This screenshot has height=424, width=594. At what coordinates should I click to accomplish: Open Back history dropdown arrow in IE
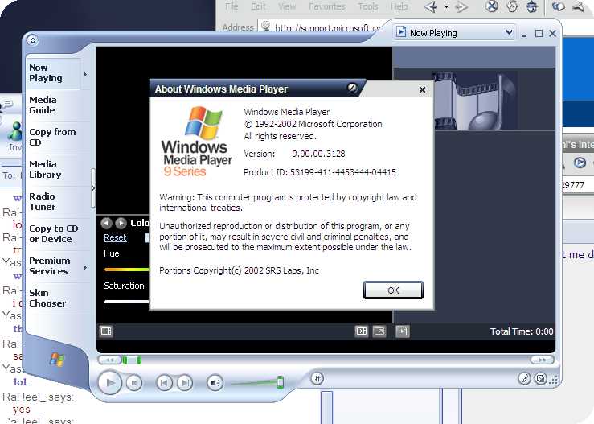coord(446,6)
